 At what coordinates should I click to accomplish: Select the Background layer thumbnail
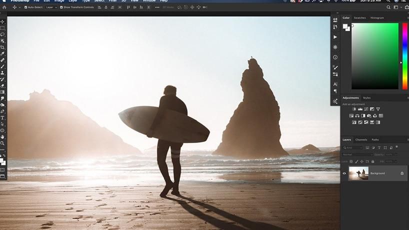pyautogui.click(x=358, y=173)
